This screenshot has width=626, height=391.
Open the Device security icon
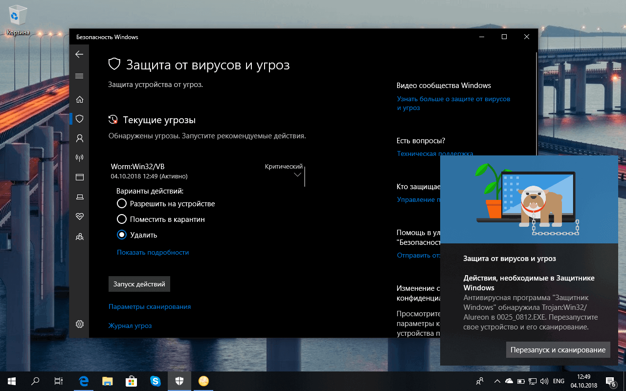[x=79, y=196]
